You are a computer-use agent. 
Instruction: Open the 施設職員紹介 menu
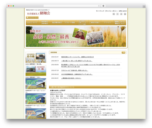click(57, 22)
